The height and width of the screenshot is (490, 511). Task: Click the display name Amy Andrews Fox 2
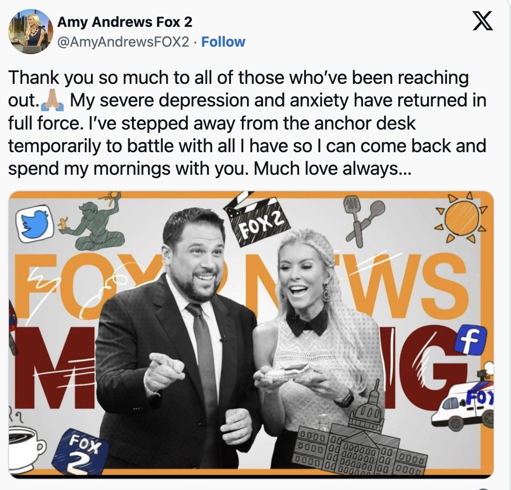point(125,22)
